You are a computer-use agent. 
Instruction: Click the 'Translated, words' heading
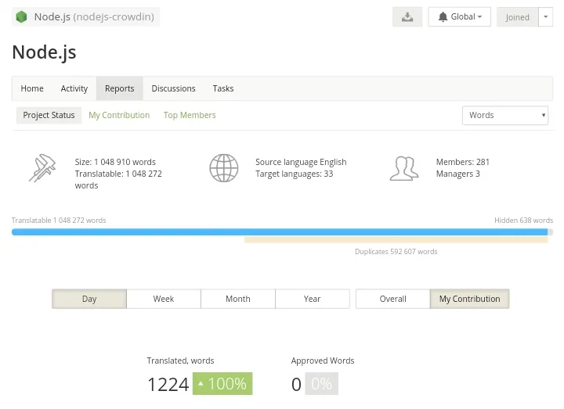pos(180,361)
